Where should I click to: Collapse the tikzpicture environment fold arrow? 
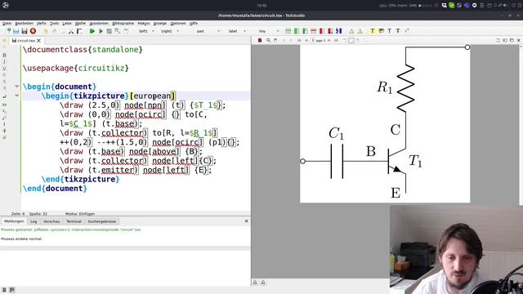pos(16,96)
